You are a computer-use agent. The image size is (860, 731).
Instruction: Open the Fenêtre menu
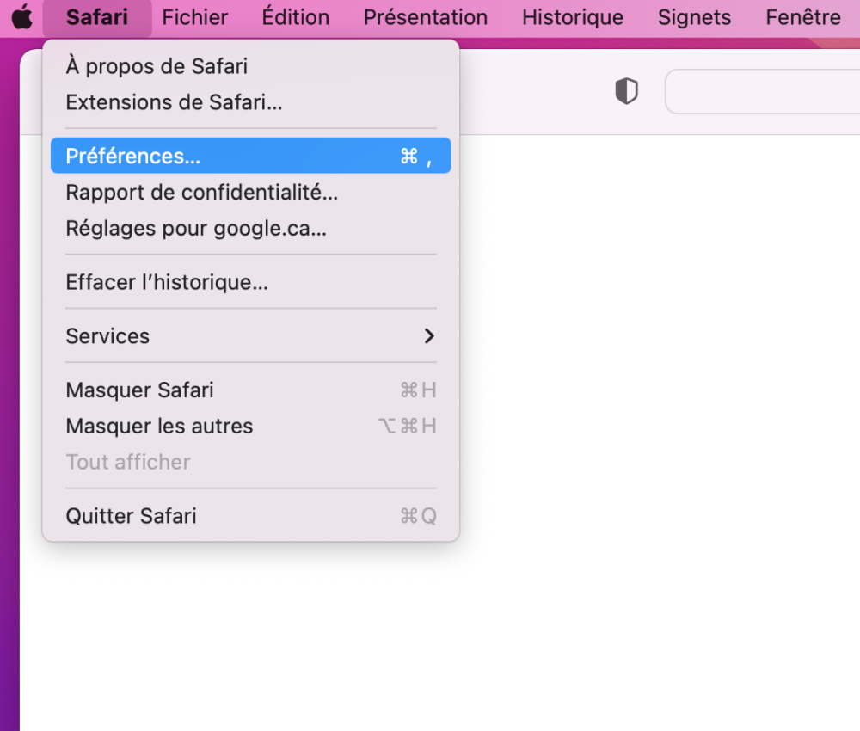[x=803, y=17]
